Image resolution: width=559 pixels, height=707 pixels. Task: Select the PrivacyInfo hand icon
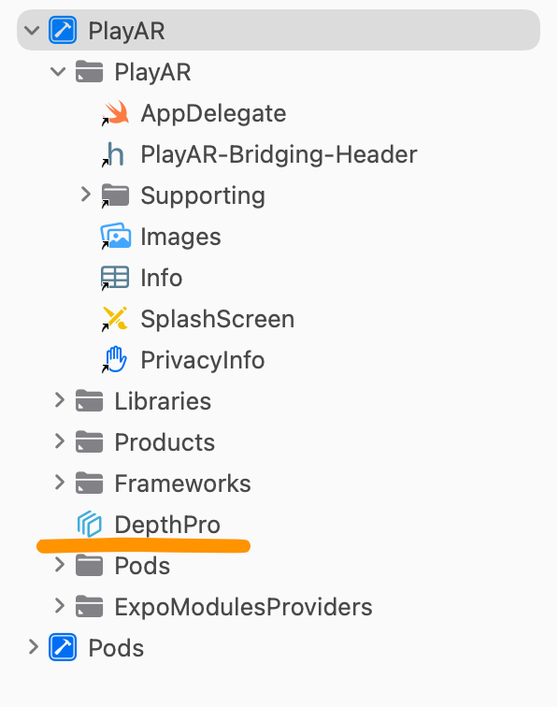coord(114,360)
